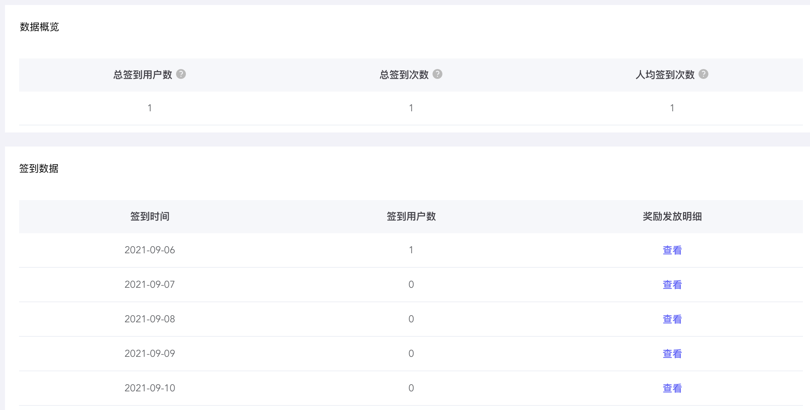
Task: Open 查看 link for 2021-09-09
Action: click(672, 354)
